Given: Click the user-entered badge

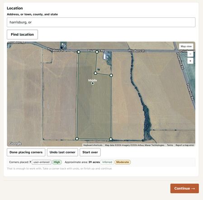Looking at the screenshot, I should (42, 162).
